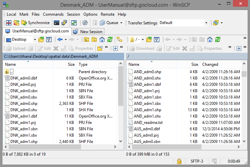Select the UserManual@sftp.giscloud.com session tab

point(37,31)
